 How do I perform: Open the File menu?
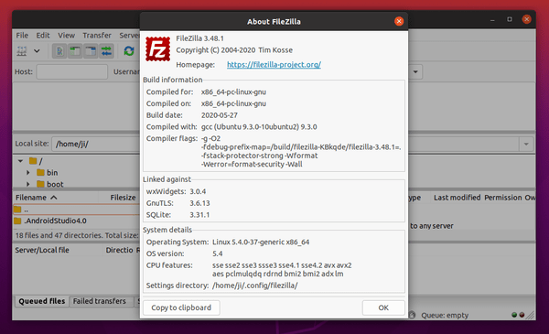[22, 36]
